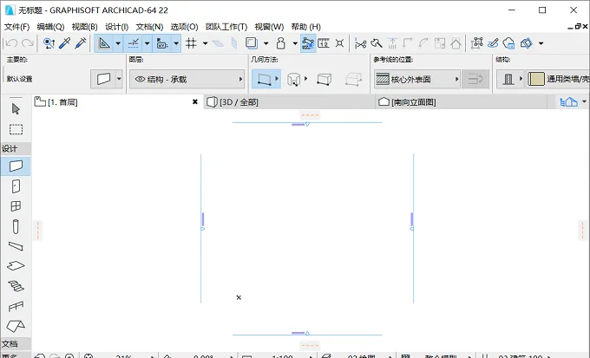Click the scissors Trim tool

pos(360,43)
